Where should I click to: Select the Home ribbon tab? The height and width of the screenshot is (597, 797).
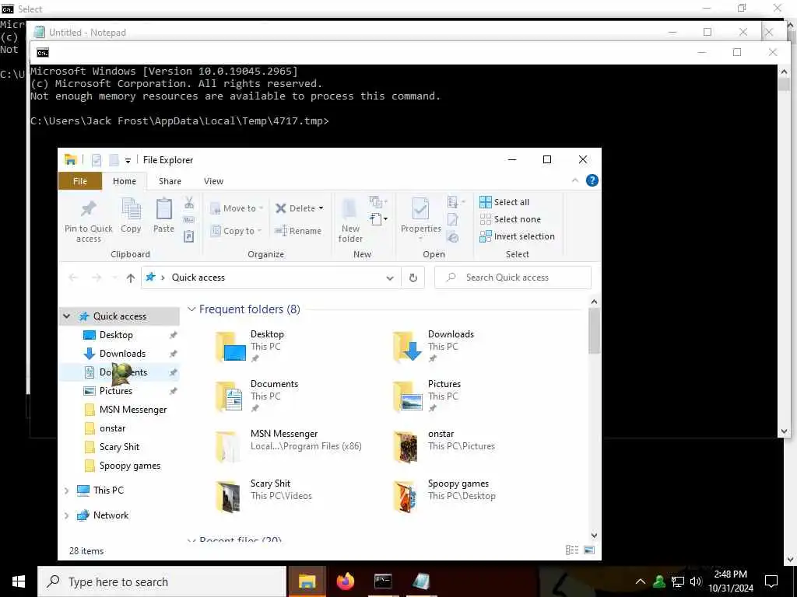(125, 181)
